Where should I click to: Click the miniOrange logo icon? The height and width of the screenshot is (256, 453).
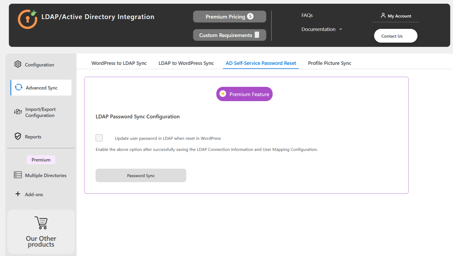(27, 19)
